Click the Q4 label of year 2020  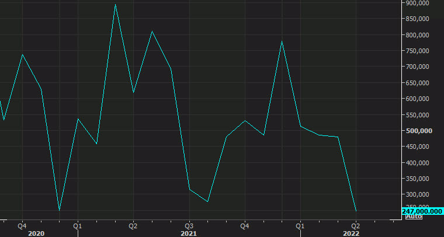(x=22, y=226)
